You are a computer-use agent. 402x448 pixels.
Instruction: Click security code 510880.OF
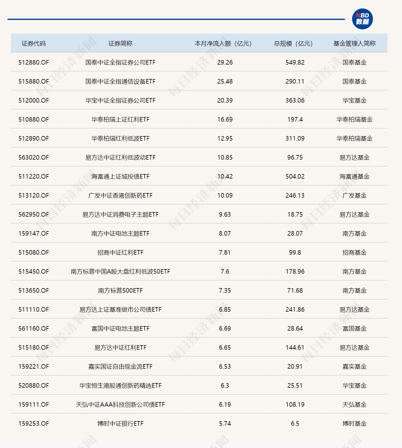33,119
